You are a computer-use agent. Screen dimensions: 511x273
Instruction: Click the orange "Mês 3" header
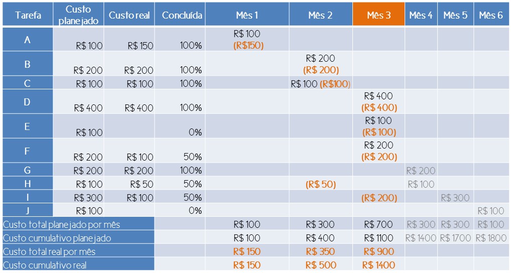point(378,15)
